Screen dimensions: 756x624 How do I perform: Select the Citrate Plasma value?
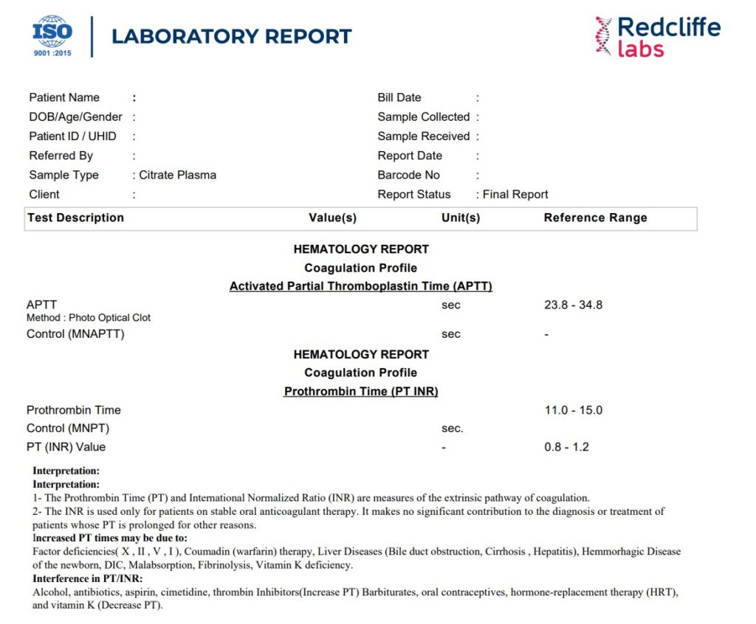tap(177, 175)
